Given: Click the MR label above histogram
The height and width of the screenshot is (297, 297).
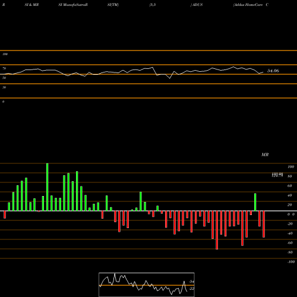Looking at the screenshot, I should 265,154.
